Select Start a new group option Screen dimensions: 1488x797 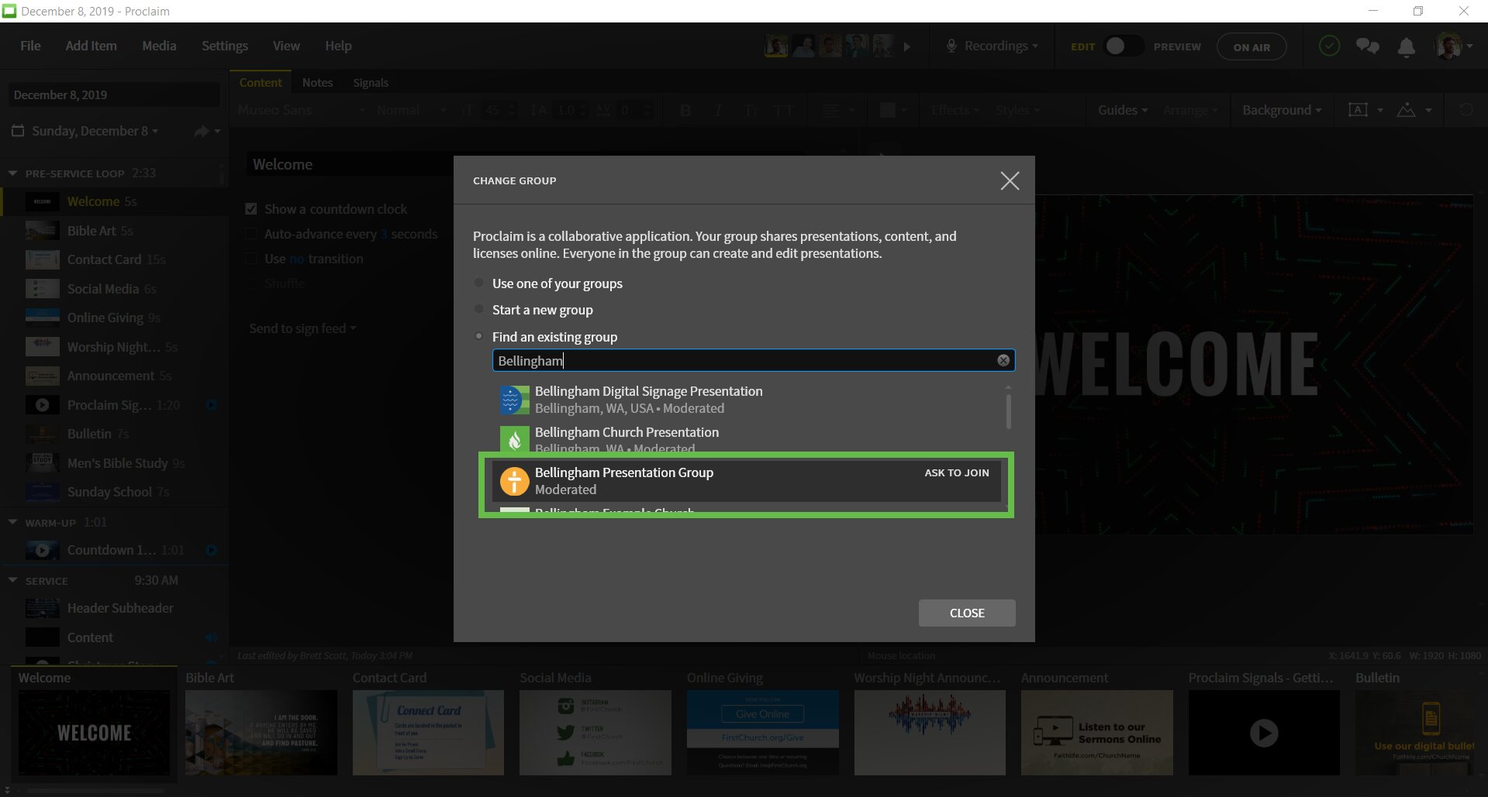pyautogui.click(x=479, y=310)
